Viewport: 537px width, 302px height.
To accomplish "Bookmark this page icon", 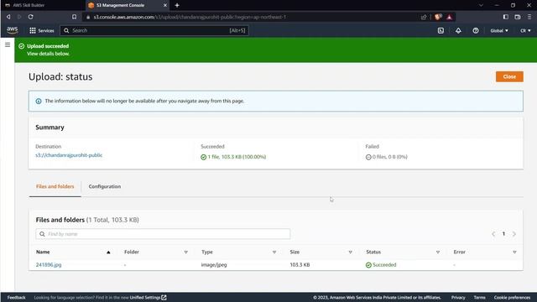I will click(x=75, y=17).
